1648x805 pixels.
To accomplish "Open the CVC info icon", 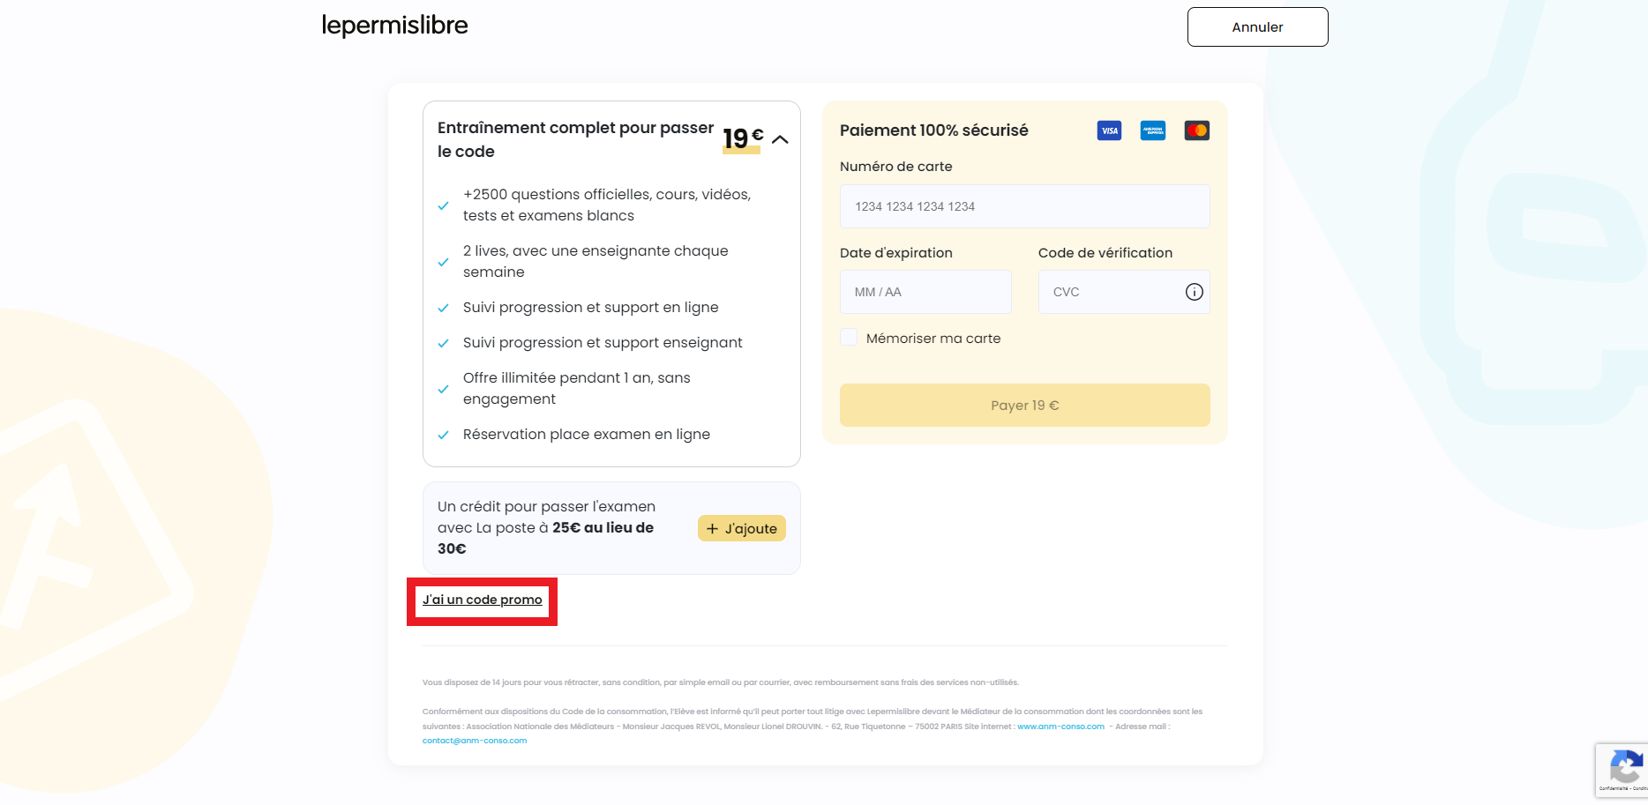I will pos(1195,292).
